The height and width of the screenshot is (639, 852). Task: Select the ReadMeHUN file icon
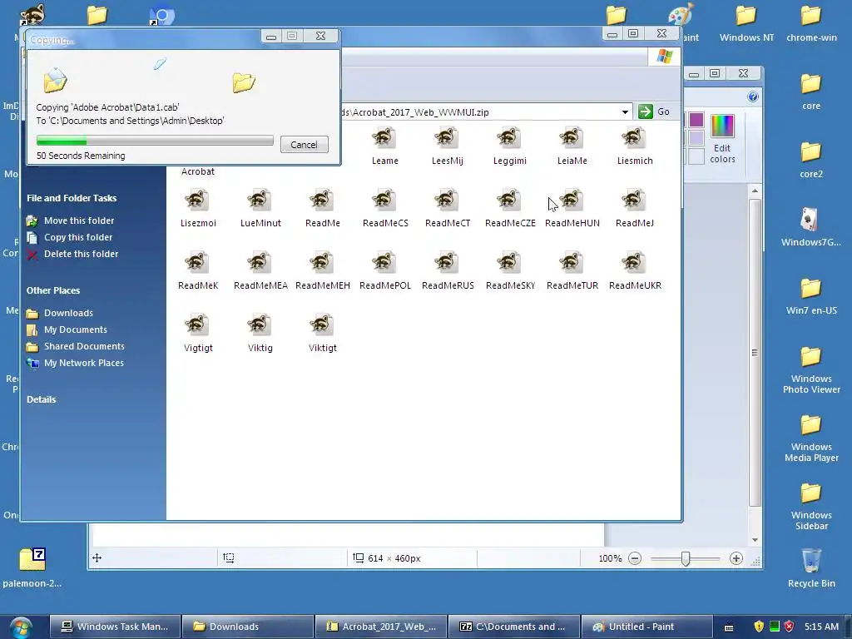572,201
